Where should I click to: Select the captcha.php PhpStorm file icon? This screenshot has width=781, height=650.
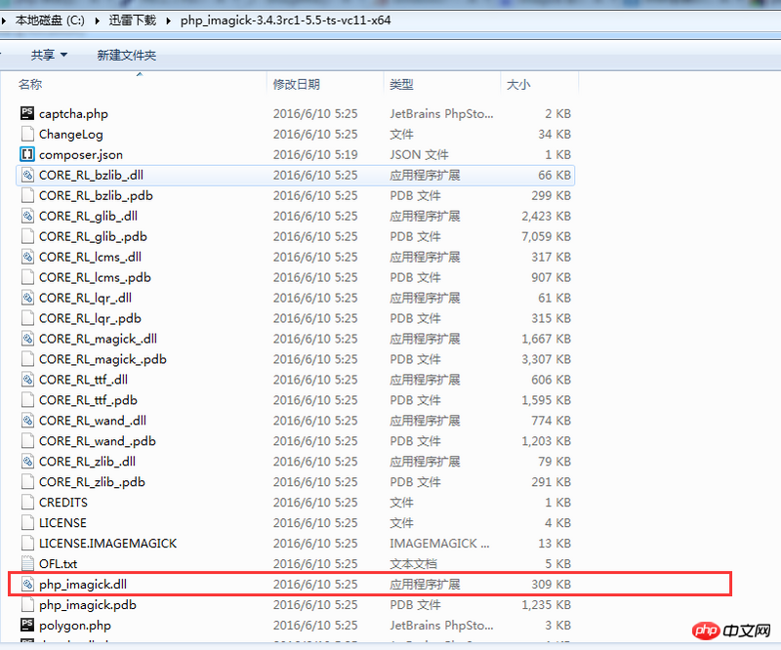pyautogui.click(x=27, y=113)
